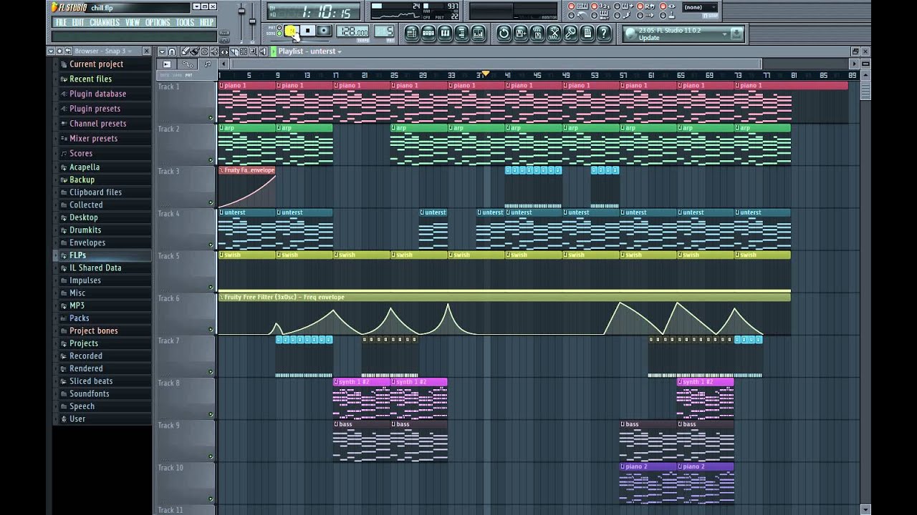Select the Playlist mute tool
917x515 pixels.
pyautogui.click(x=215, y=51)
